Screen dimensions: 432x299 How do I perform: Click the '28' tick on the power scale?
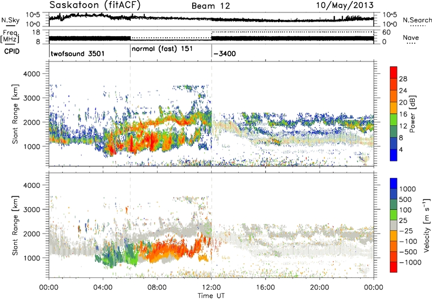tap(403, 79)
